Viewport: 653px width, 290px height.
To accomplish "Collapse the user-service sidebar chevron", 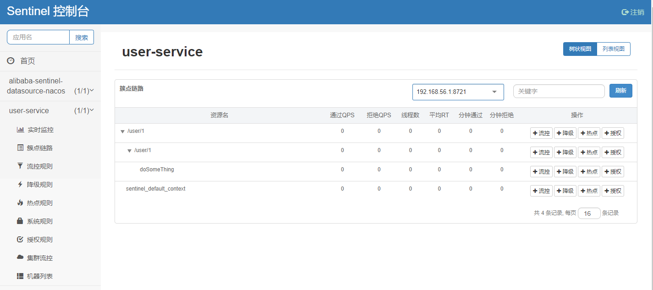I will click(92, 110).
